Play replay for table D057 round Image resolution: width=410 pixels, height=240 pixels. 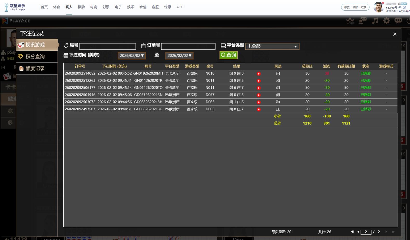[x=259, y=95]
